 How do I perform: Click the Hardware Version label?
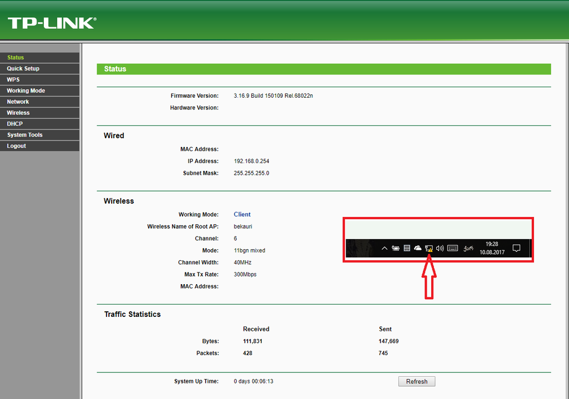[x=194, y=108]
